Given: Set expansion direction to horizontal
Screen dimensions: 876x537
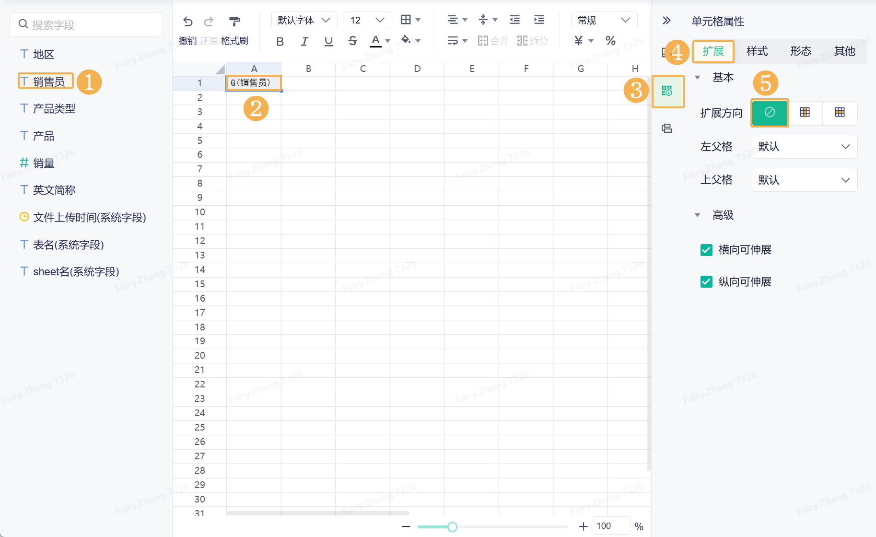Looking at the screenshot, I should tap(840, 113).
